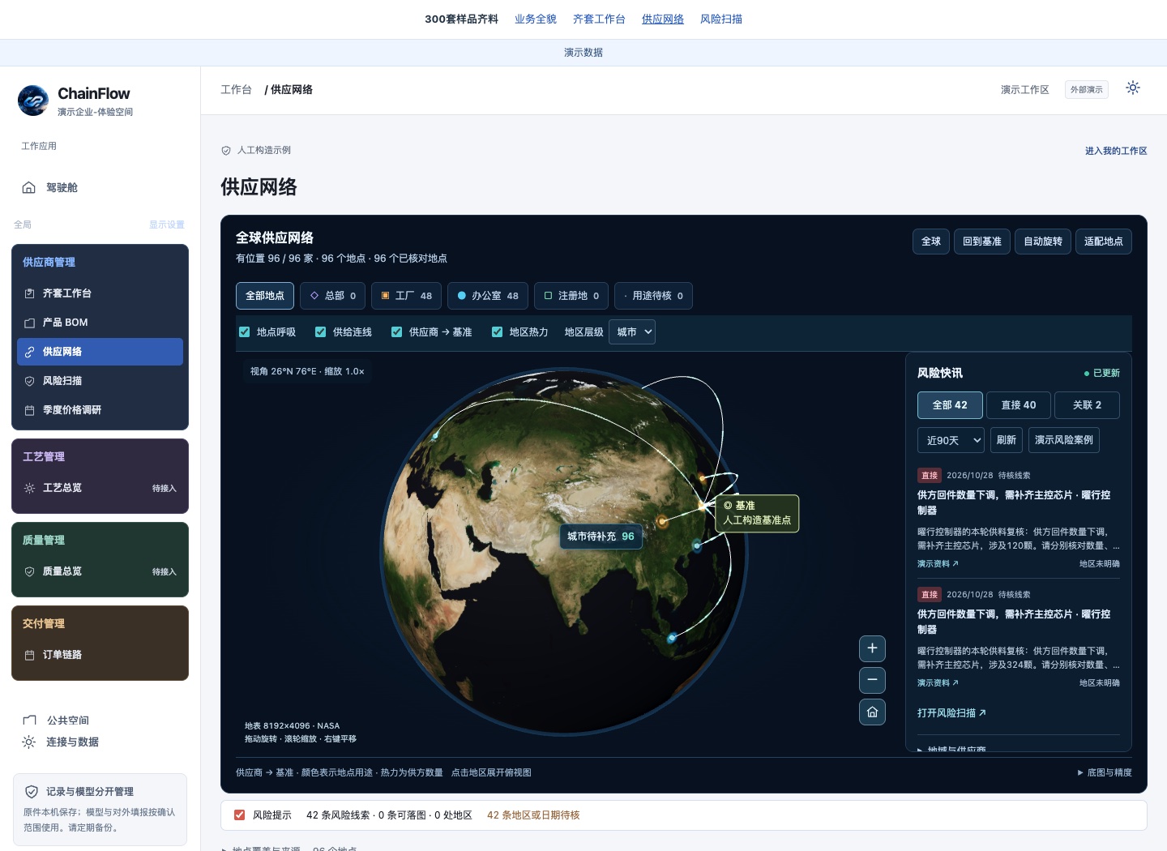Click the 齐套工作台 clipboard icon in sidebar
Image resolution: width=1167 pixels, height=851 pixels.
(30, 293)
